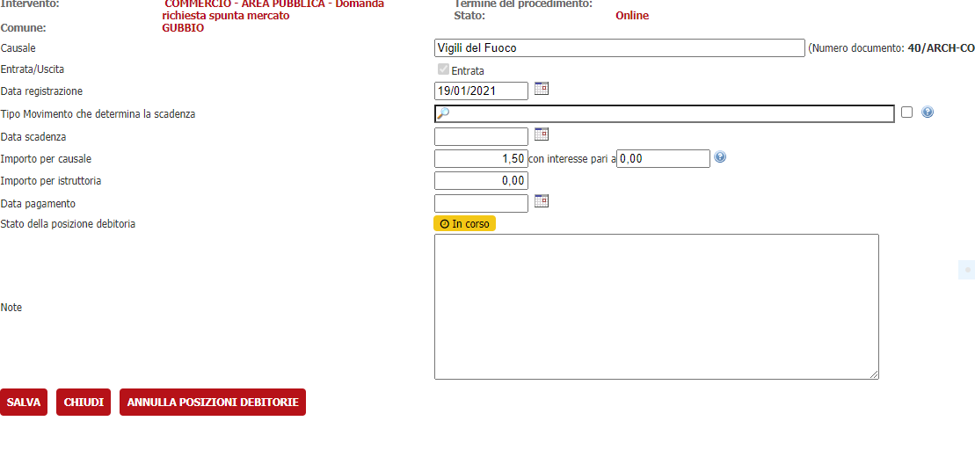Viewport: 975px width, 450px height.
Task: Open calendar picker for Data scadenza
Action: [542, 134]
